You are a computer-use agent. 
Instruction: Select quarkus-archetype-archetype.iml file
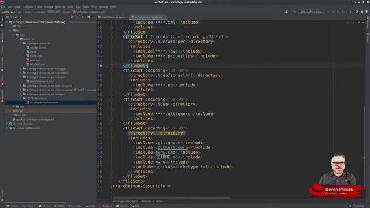pos(35,120)
